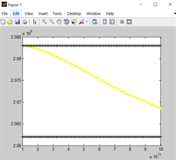The image size is (176, 160).
Task: Click the x 10^13 exponent label
Action: (155, 156)
